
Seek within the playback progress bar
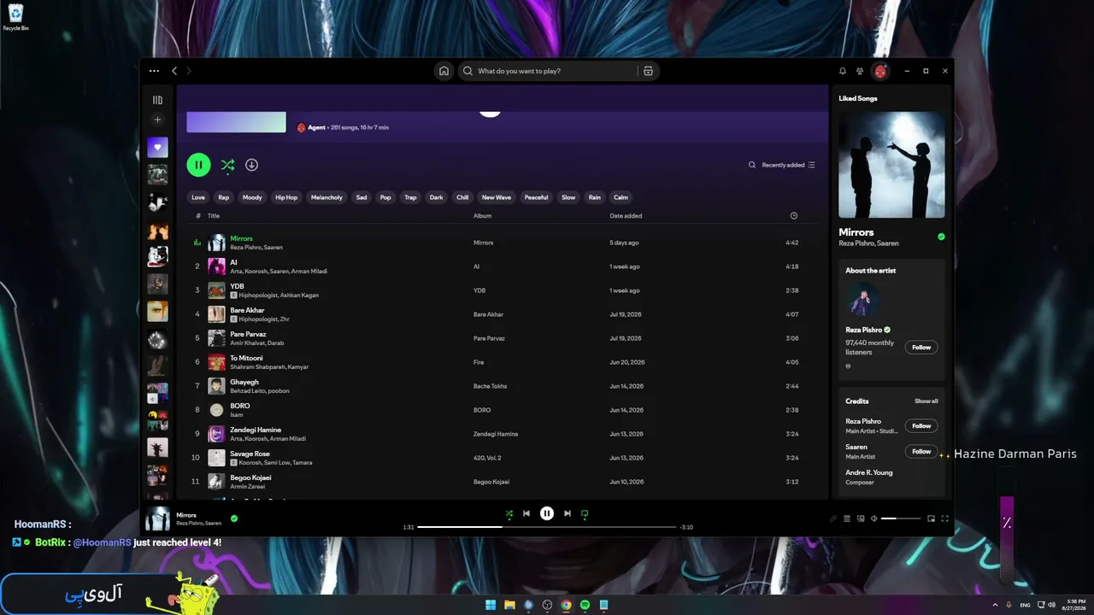[547, 527]
